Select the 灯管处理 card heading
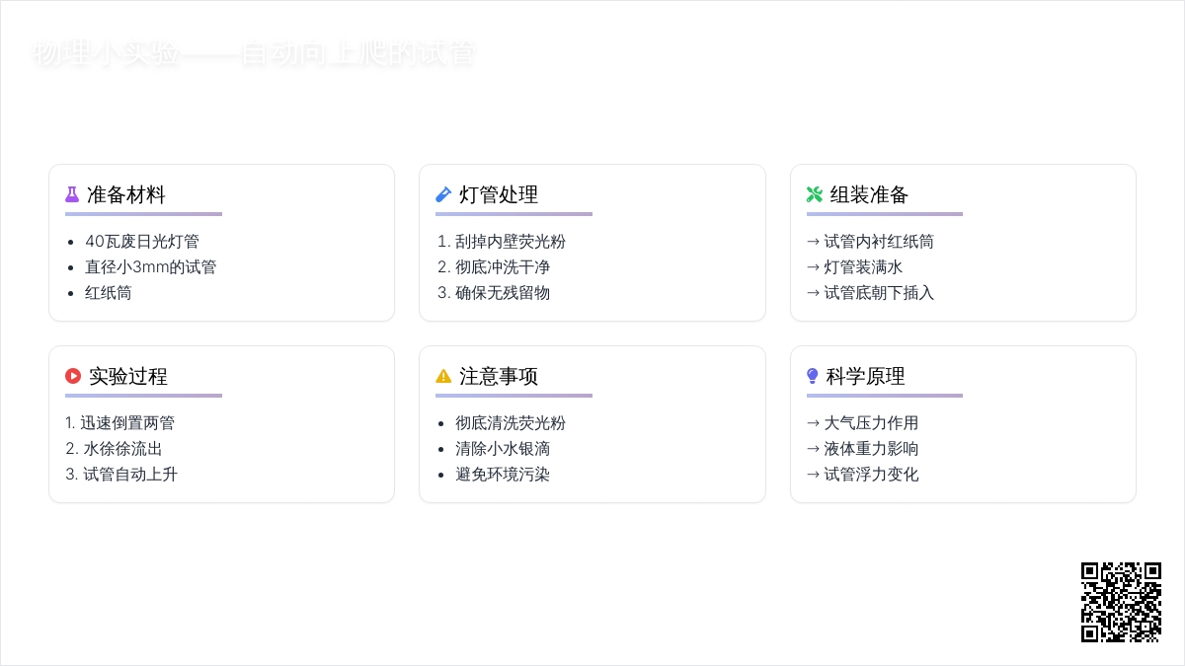 (x=499, y=194)
